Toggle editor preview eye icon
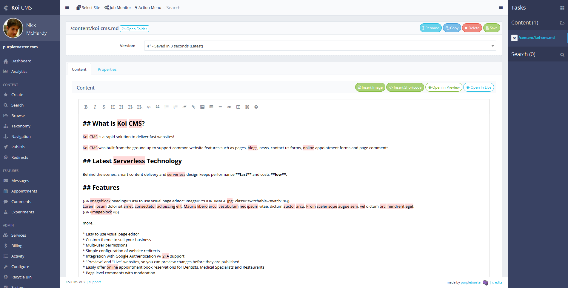This screenshot has width=568, height=288. click(229, 107)
